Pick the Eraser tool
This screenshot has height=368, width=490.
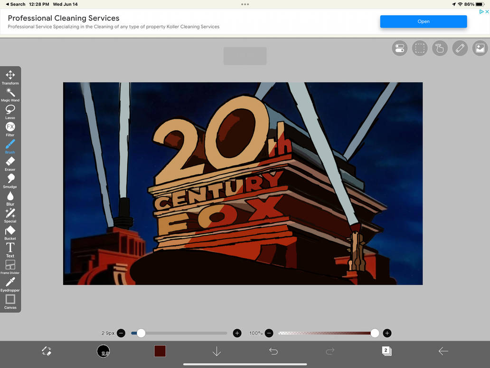pyautogui.click(x=10, y=164)
